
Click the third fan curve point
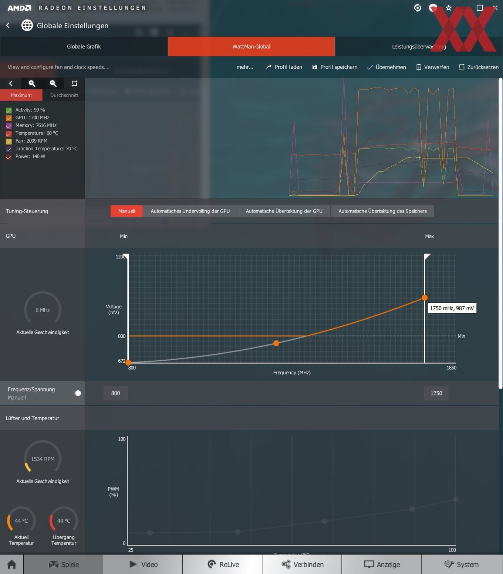click(325, 521)
